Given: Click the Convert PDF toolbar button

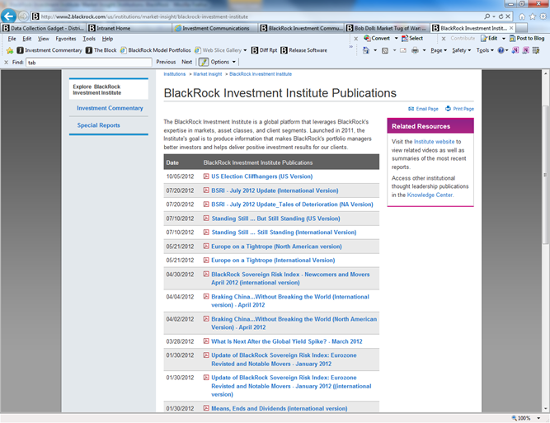Looking at the screenshot, I should [377, 38].
